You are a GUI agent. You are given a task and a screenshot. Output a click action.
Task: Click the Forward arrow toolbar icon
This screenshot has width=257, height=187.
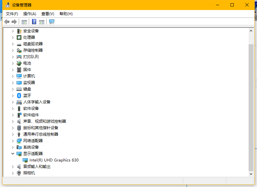(x=14, y=22)
